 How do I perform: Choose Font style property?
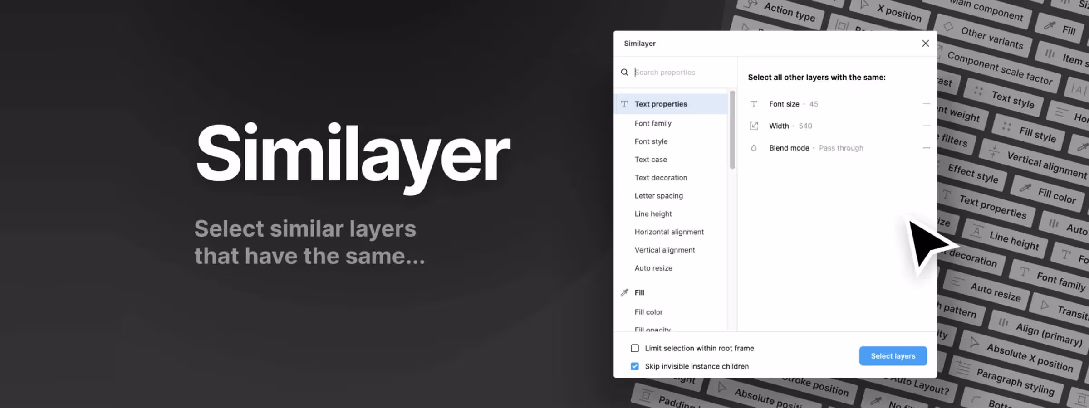[651, 141]
